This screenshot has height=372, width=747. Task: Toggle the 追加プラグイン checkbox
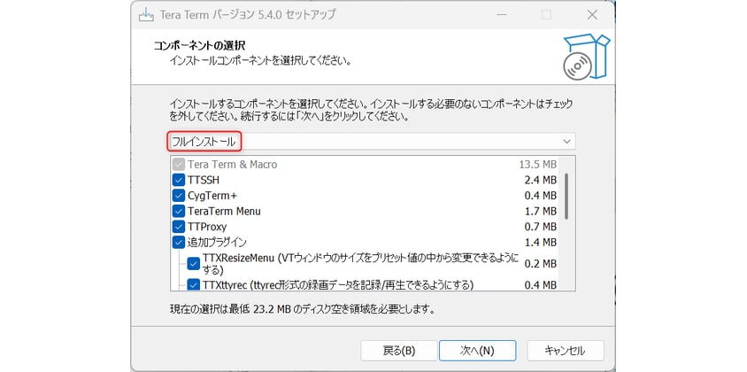(x=179, y=243)
